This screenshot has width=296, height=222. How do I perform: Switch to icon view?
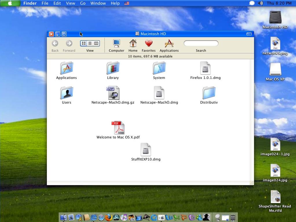(x=84, y=43)
